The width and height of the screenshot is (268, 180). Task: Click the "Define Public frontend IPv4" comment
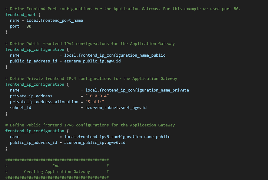click(x=90, y=44)
